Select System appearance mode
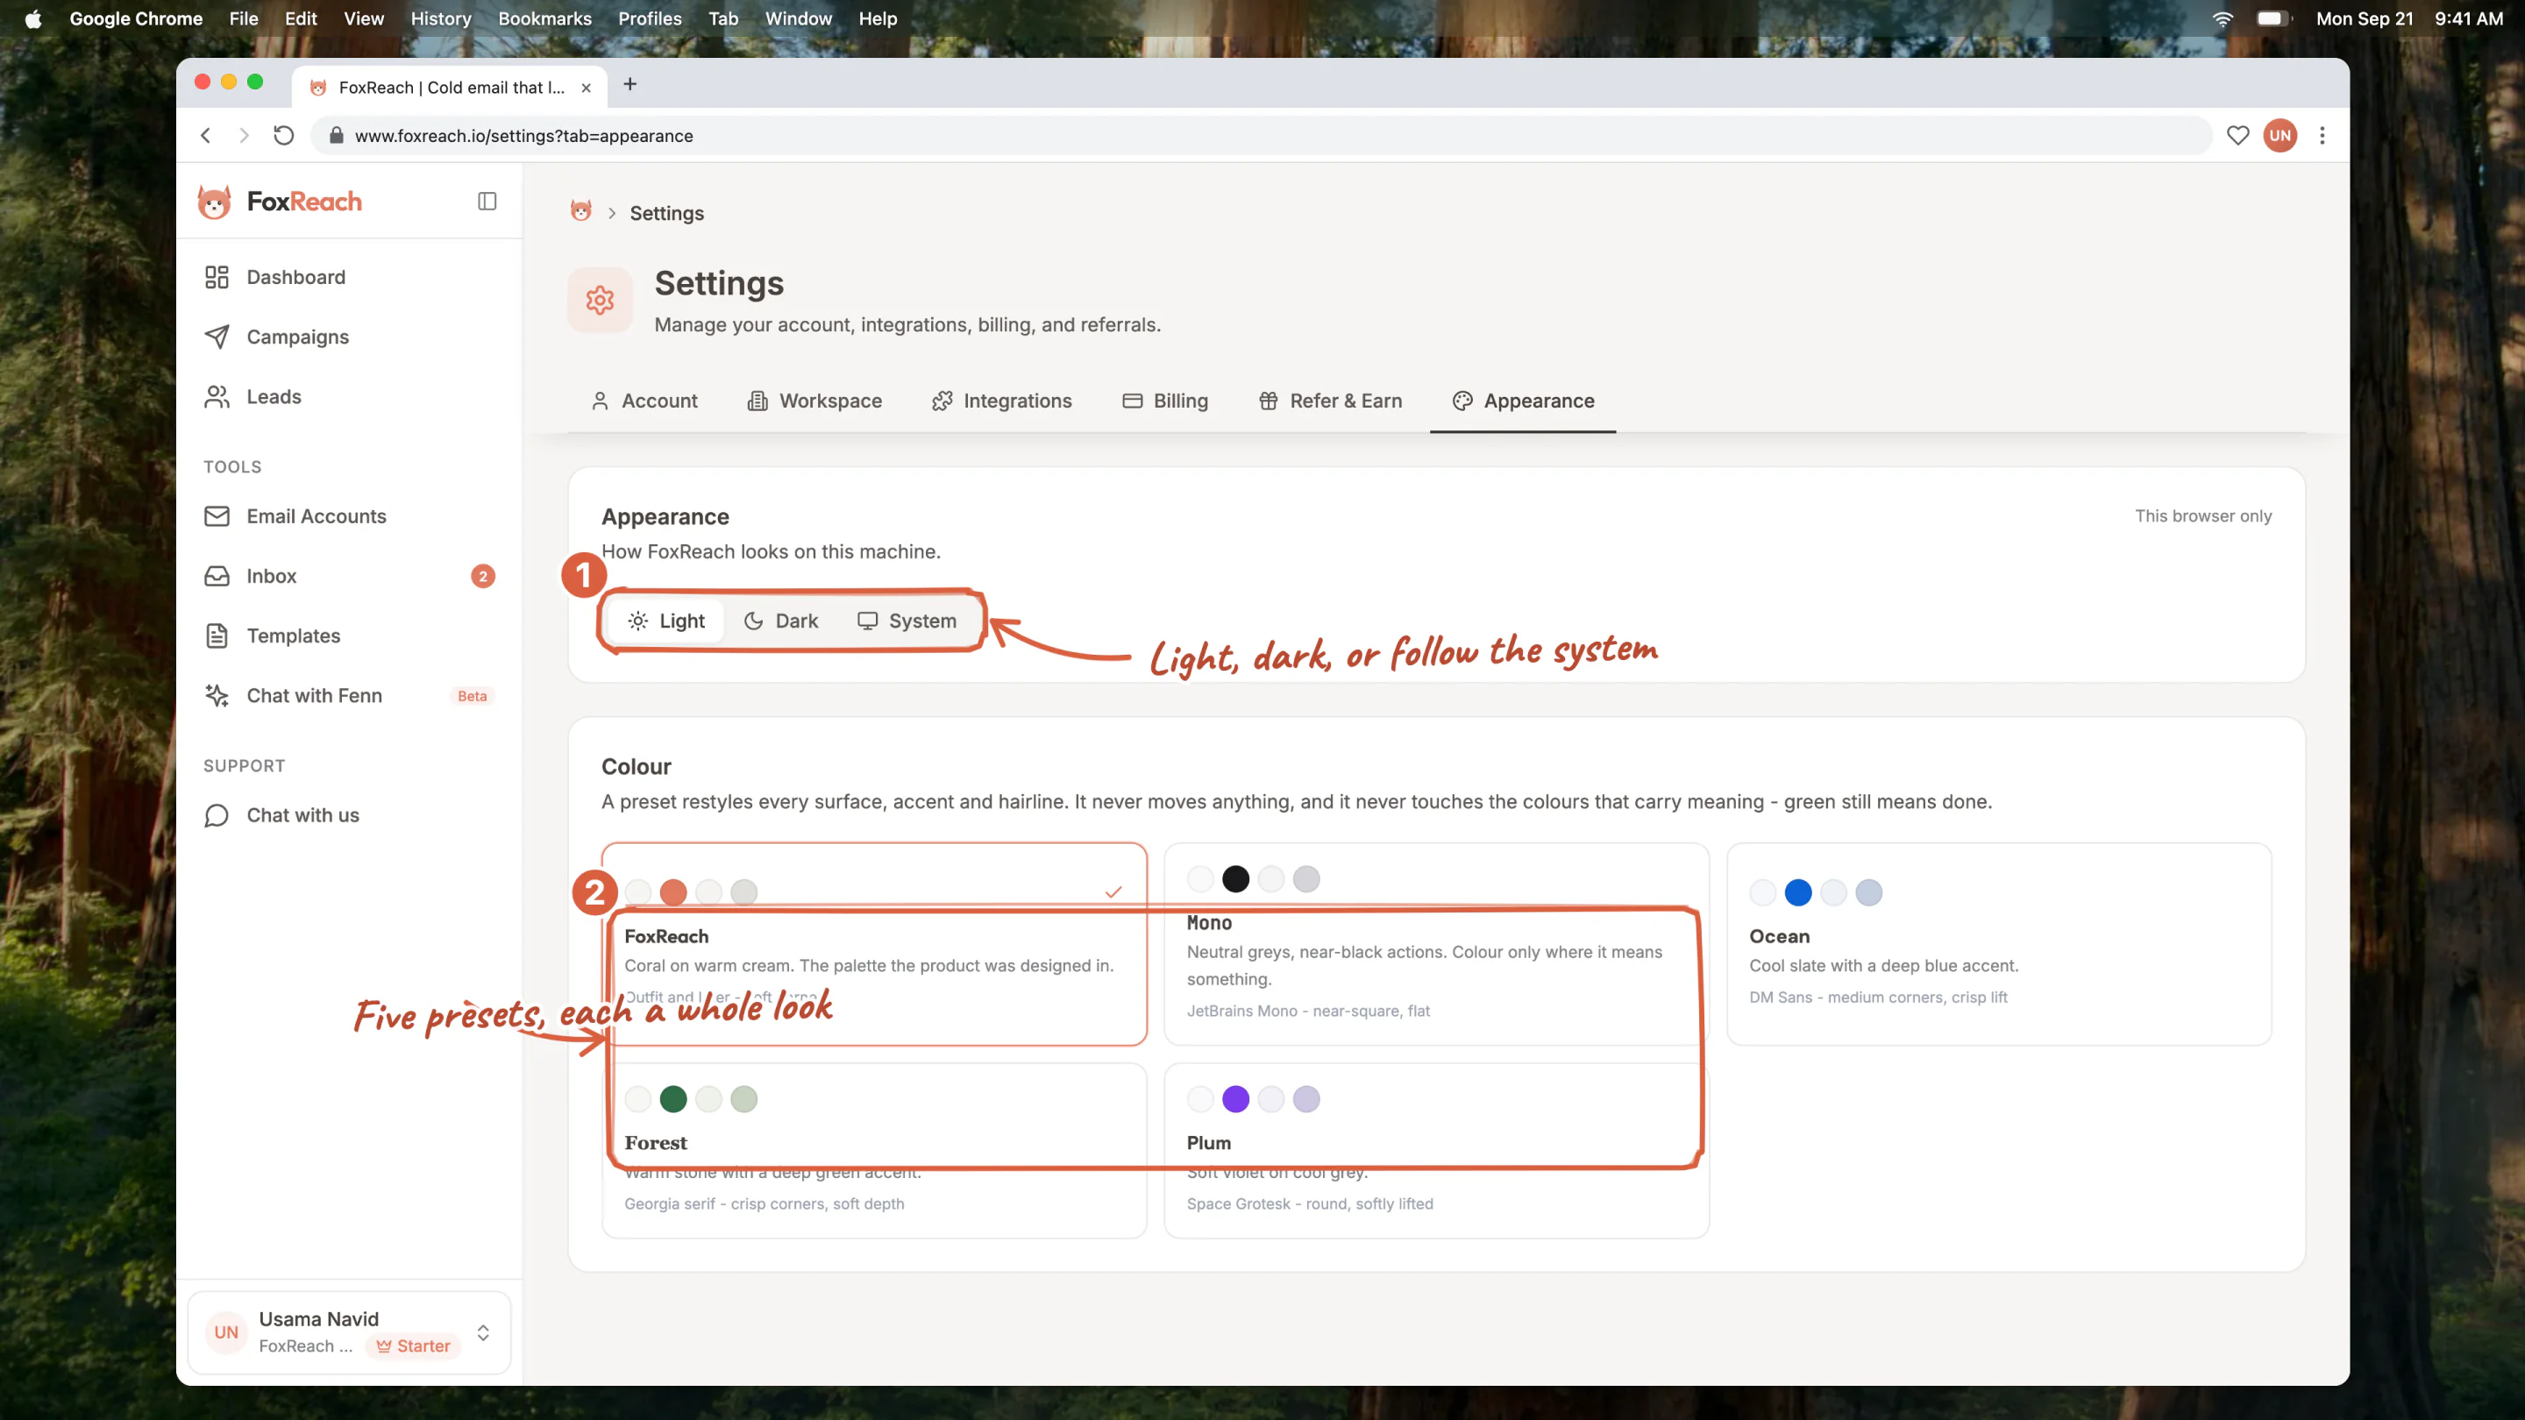The image size is (2525, 1420). point(907,621)
